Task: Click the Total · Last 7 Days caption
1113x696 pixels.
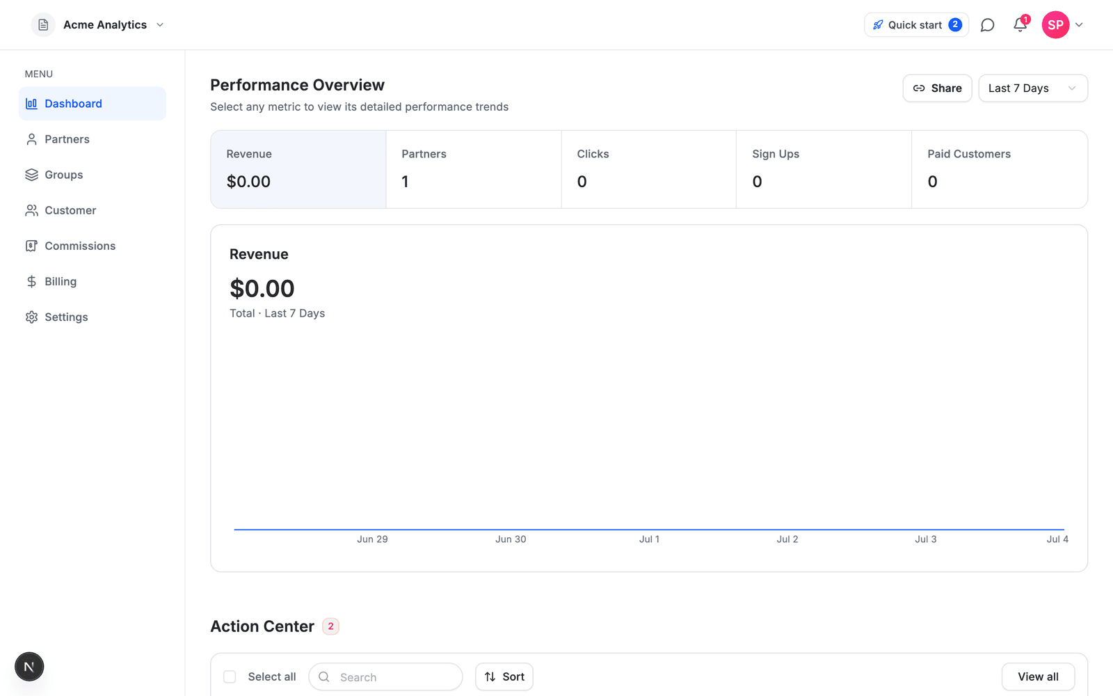Action: point(278,313)
